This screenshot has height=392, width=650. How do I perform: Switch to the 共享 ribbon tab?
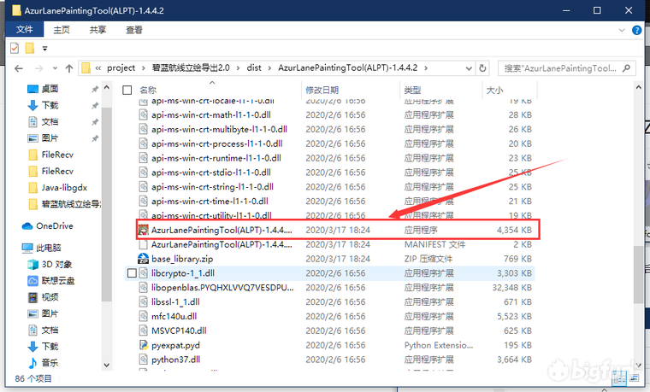click(97, 30)
